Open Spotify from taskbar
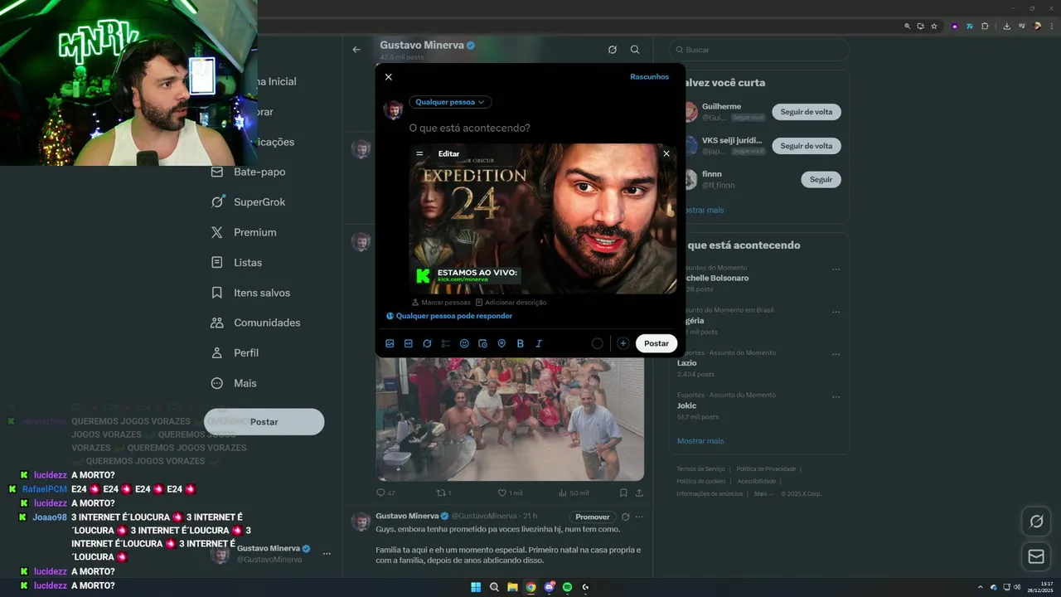This screenshot has width=1061, height=597. coord(567,587)
